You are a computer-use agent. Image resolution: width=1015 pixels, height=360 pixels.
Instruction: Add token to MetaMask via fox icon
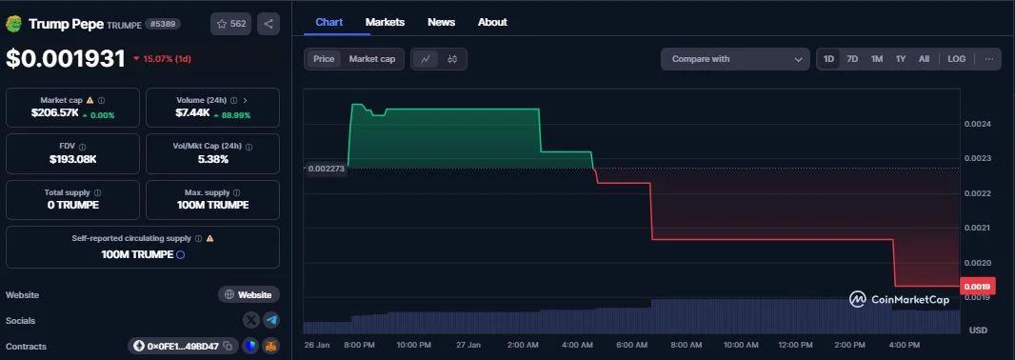coord(271,347)
